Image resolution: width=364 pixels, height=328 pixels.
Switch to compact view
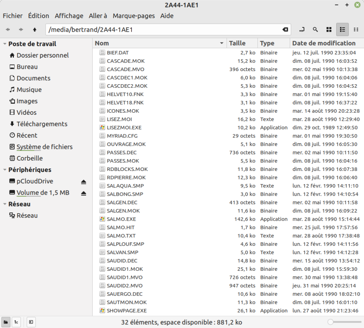click(356, 29)
